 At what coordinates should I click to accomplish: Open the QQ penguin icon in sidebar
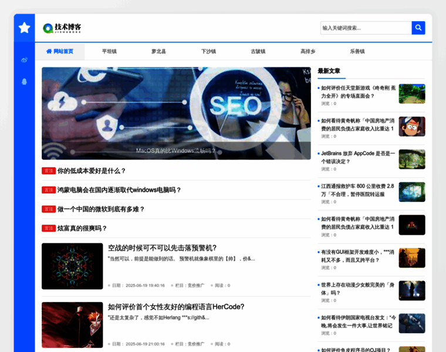point(24,82)
